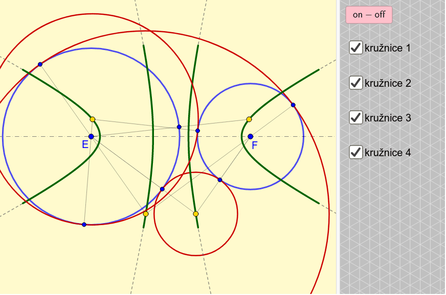Click the label text kružnice 3
The height and width of the screenshot is (295, 446).
pyautogui.click(x=388, y=118)
